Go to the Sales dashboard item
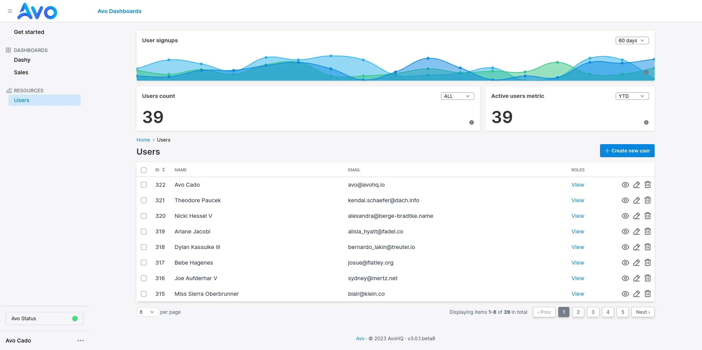702x350 pixels. tap(21, 72)
